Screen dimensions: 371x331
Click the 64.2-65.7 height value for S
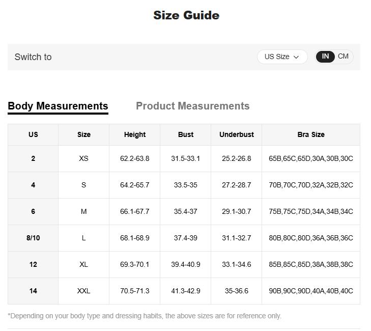134,185
